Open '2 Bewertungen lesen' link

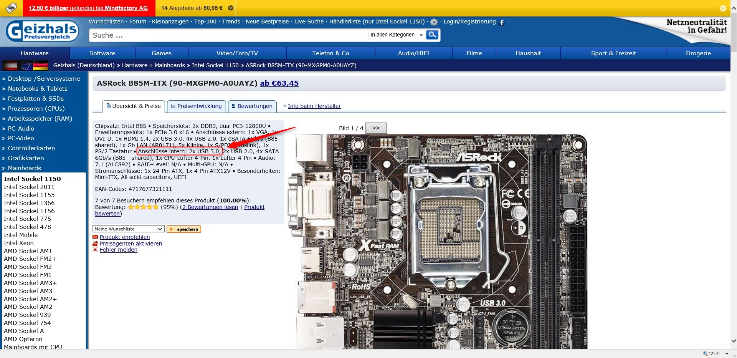[x=210, y=207]
